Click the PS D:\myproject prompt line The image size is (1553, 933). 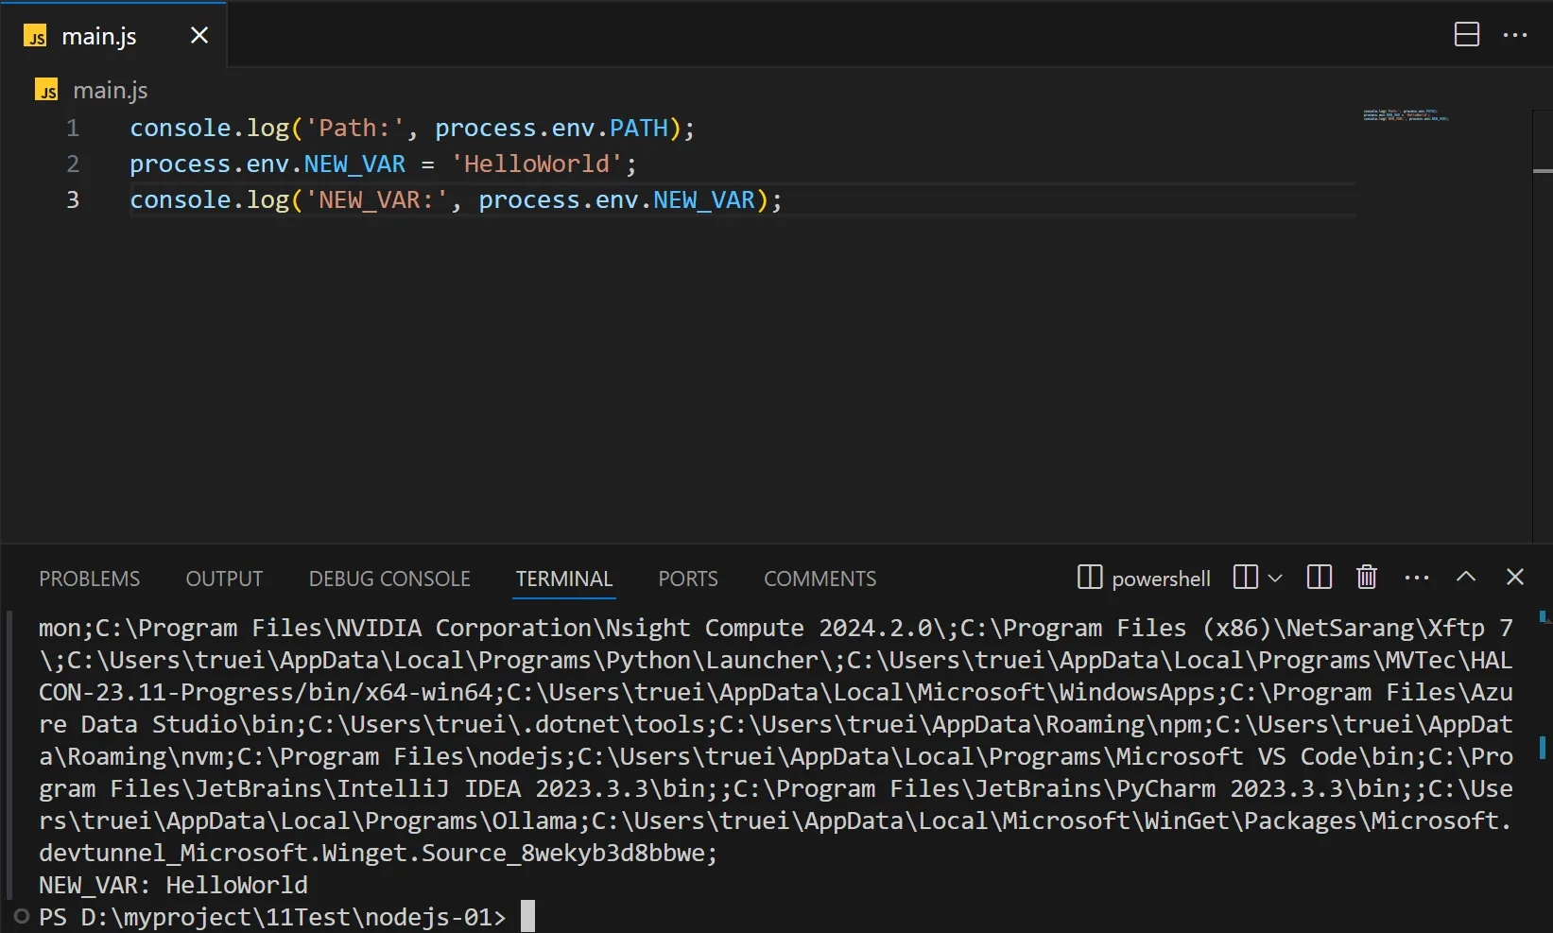[272, 917]
